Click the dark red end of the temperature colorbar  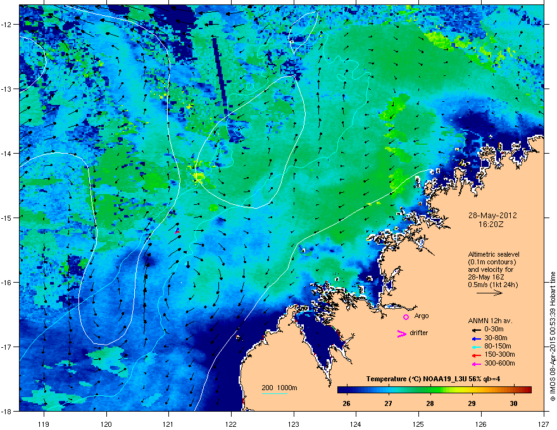pyautogui.click(x=528, y=390)
